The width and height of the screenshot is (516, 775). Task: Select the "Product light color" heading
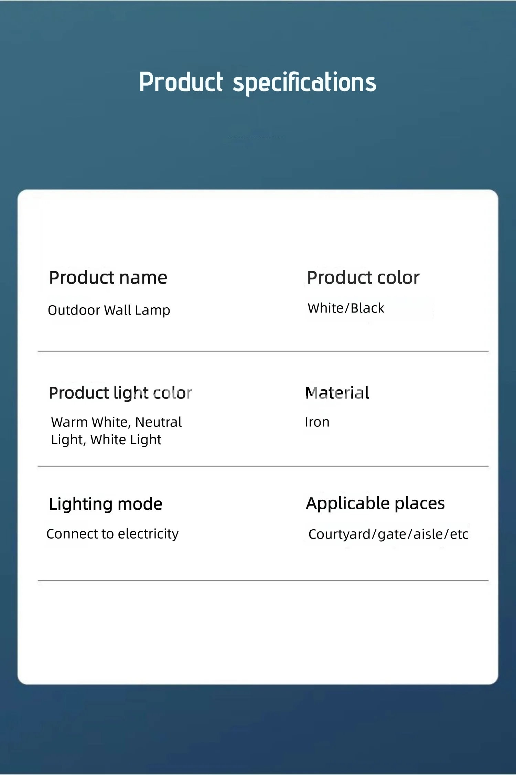point(120,393)
